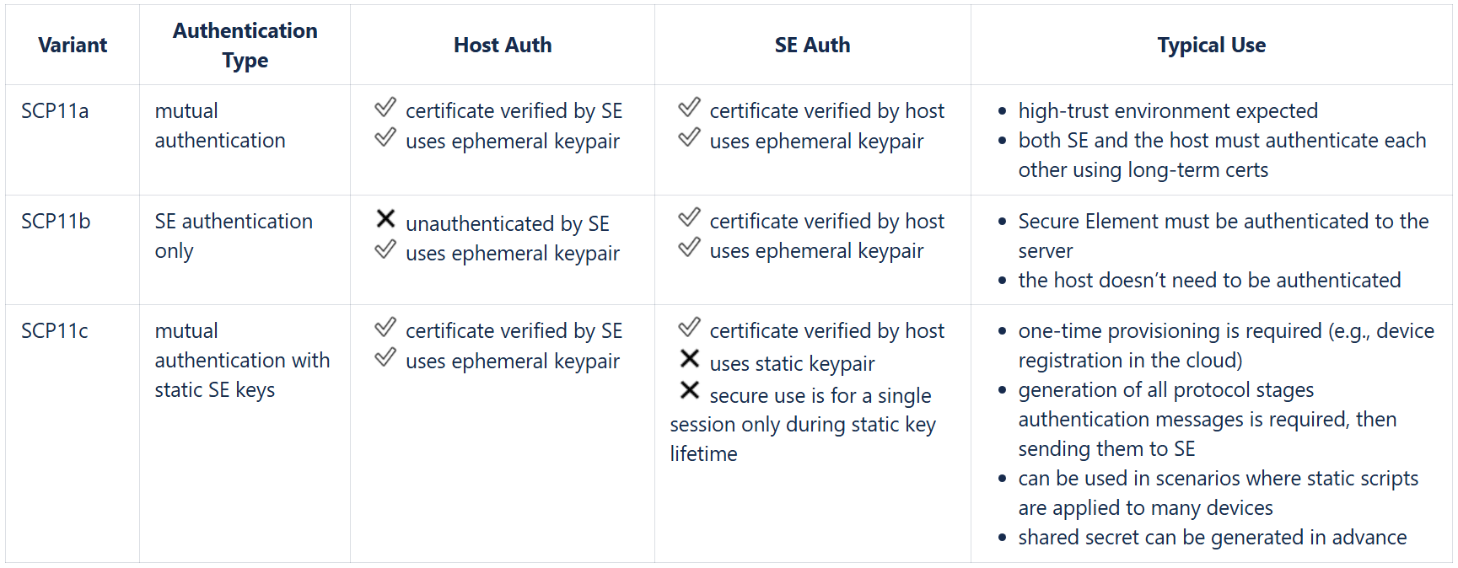
Task: Click the 'Typical Use' column header
Action: point(1211,46)
